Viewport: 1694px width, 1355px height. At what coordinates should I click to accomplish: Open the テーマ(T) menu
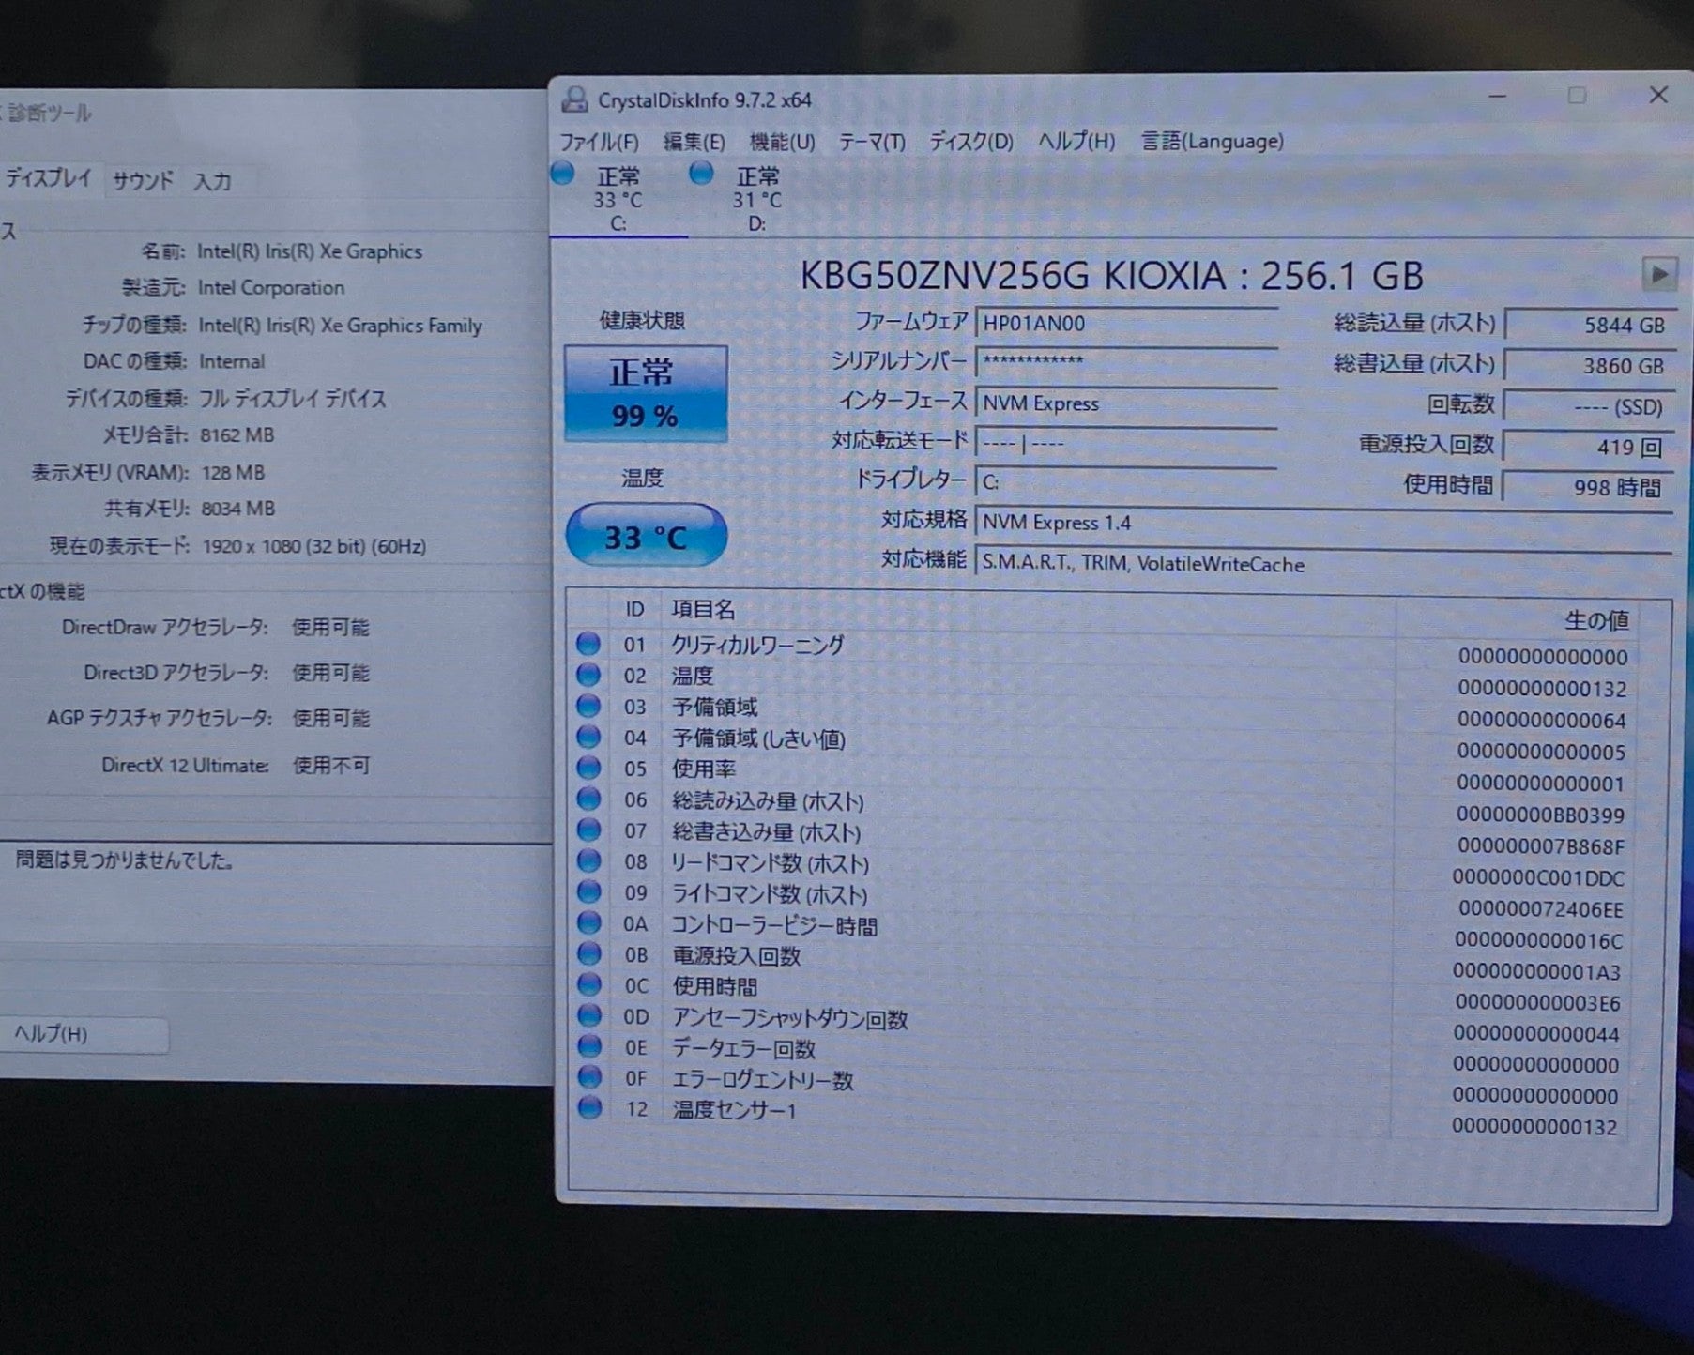(871, 142)
